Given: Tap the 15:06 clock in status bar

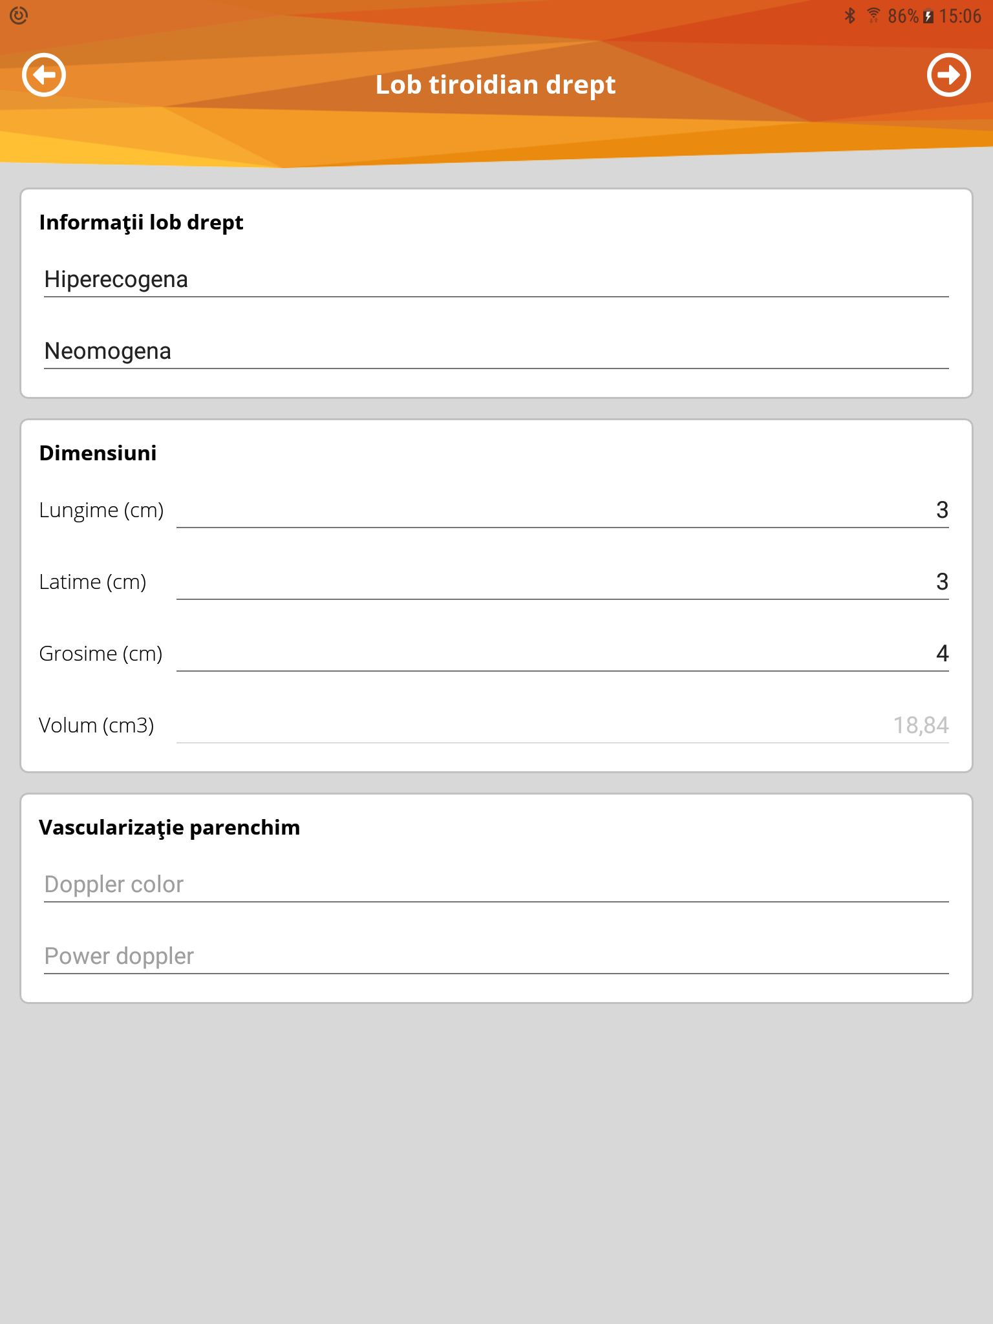Looking at the screenshot, I should click(960, 16).
